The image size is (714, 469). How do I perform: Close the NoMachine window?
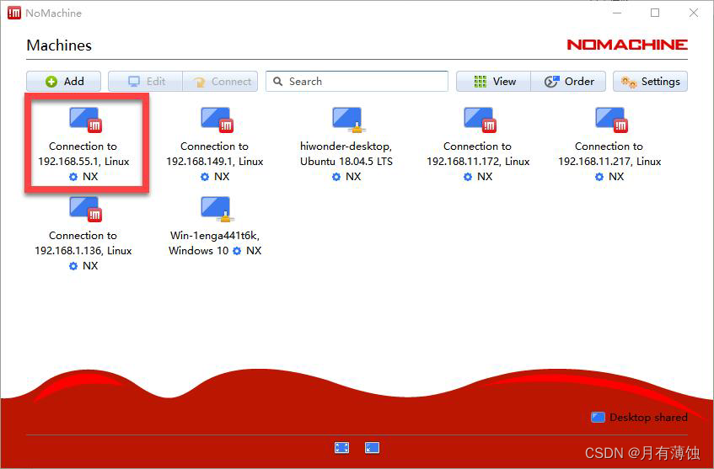(694, 13)
